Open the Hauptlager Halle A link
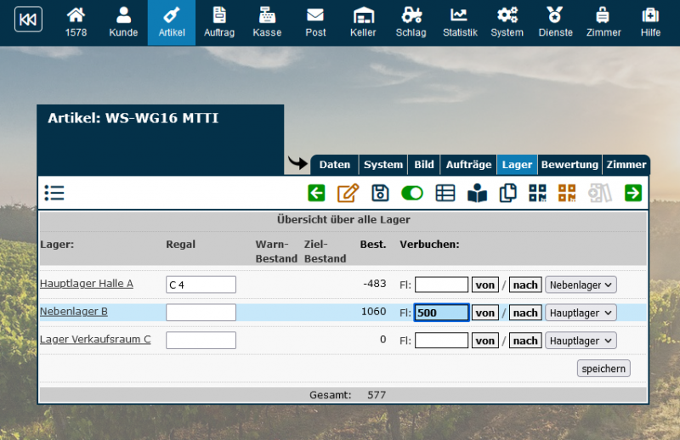This screenshot has width=680, height=440. 87,284
